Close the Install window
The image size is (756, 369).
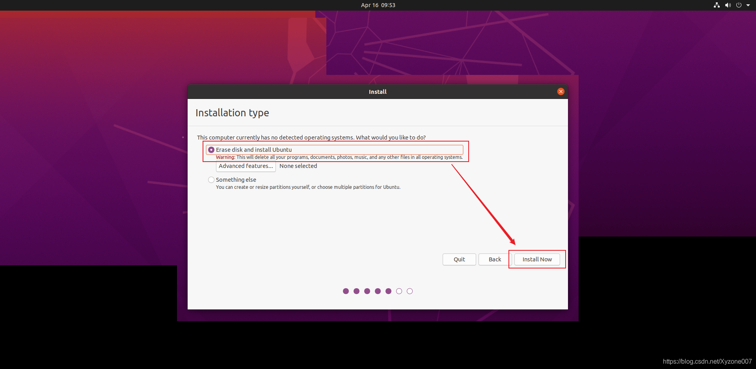click(560, 91)
